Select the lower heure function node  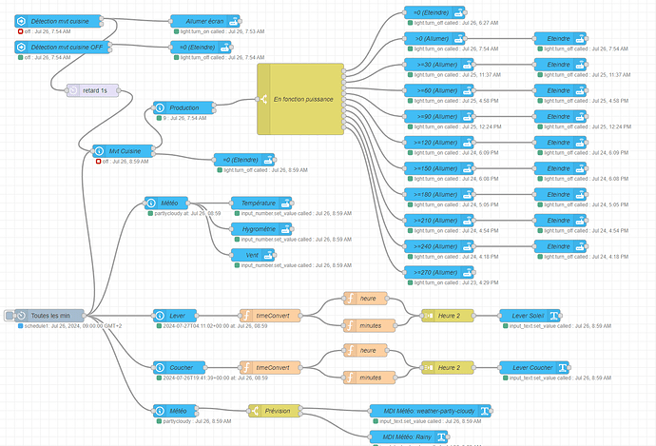(x=366, y=350)
